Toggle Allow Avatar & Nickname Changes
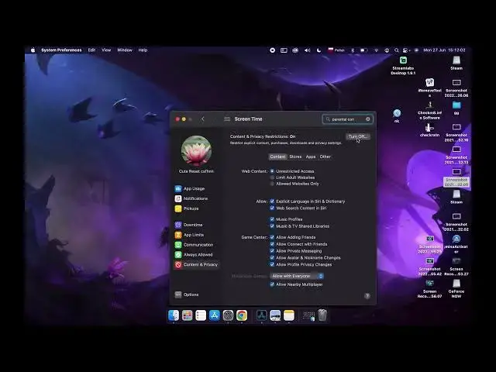 point(272,258)
